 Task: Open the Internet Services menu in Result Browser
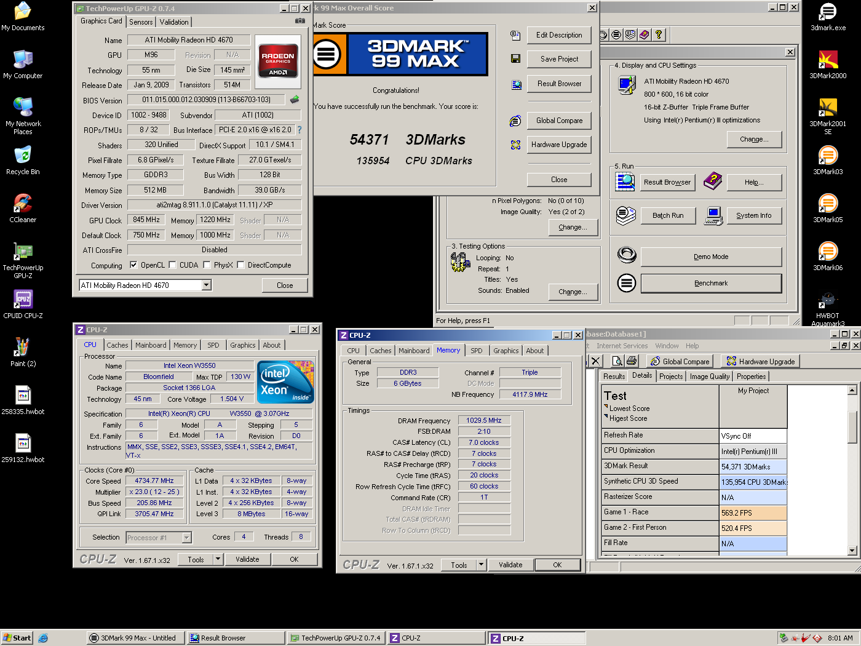tap(622, 346)
